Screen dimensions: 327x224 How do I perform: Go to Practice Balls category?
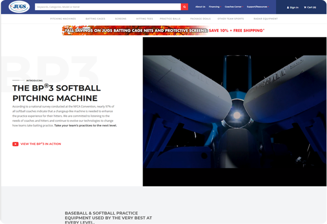click(x=169, y=19)
